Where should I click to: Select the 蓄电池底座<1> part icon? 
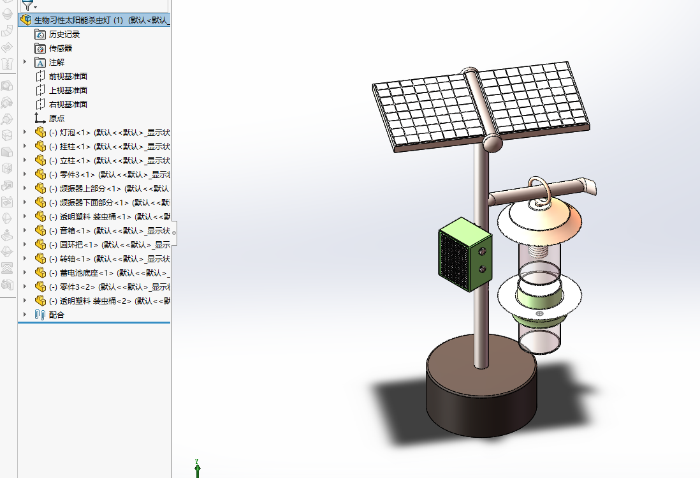[x=40, y=273]
